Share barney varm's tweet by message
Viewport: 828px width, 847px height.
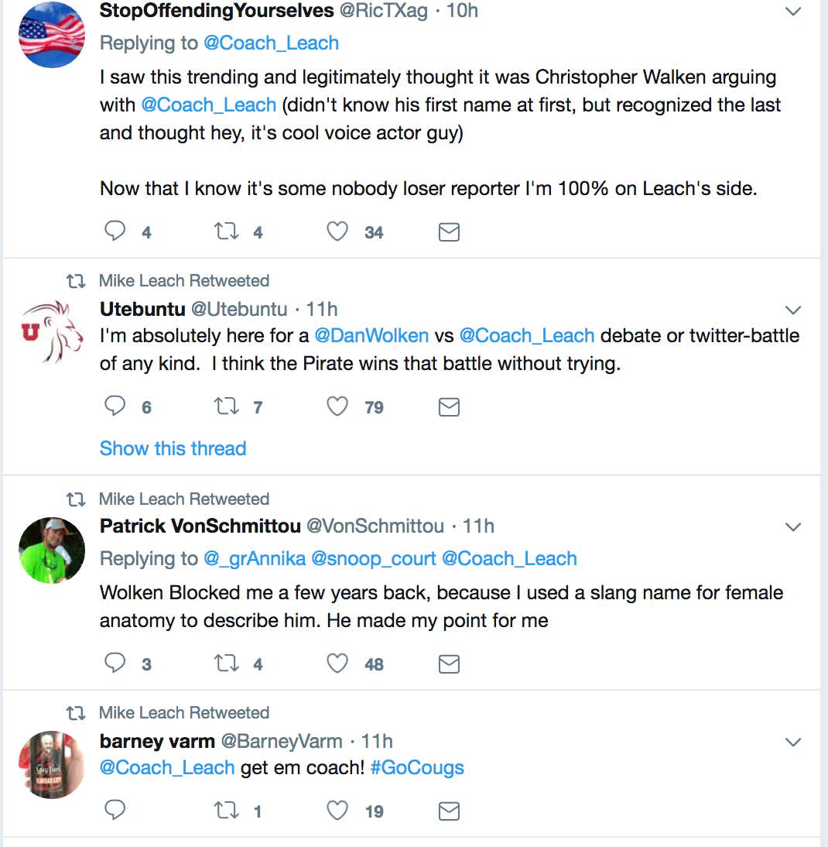pos(449,811)
